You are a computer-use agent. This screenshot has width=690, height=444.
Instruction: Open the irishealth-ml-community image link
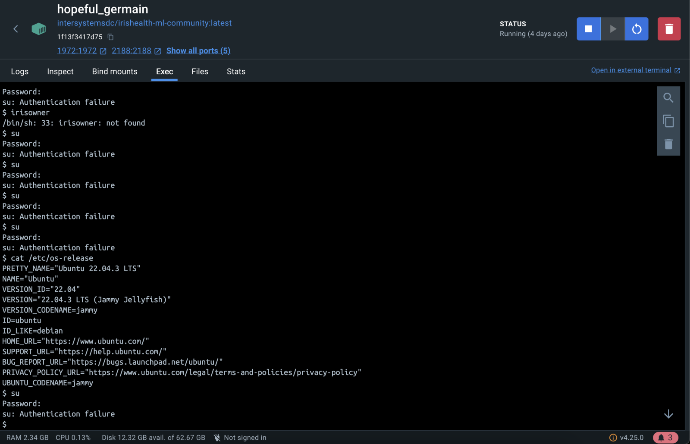click(144, 23)
